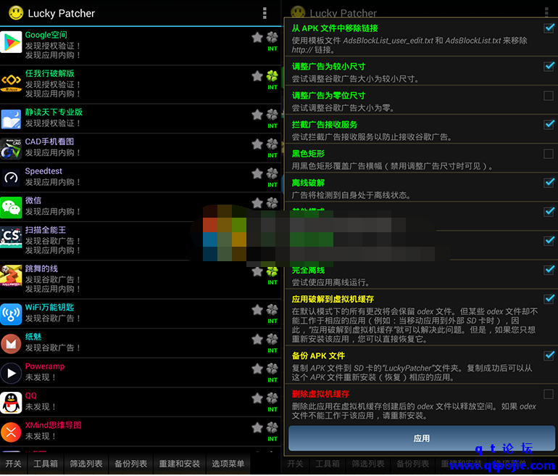Tap the 纸魅 app icon
558x476 pixels.
[11, 344]
